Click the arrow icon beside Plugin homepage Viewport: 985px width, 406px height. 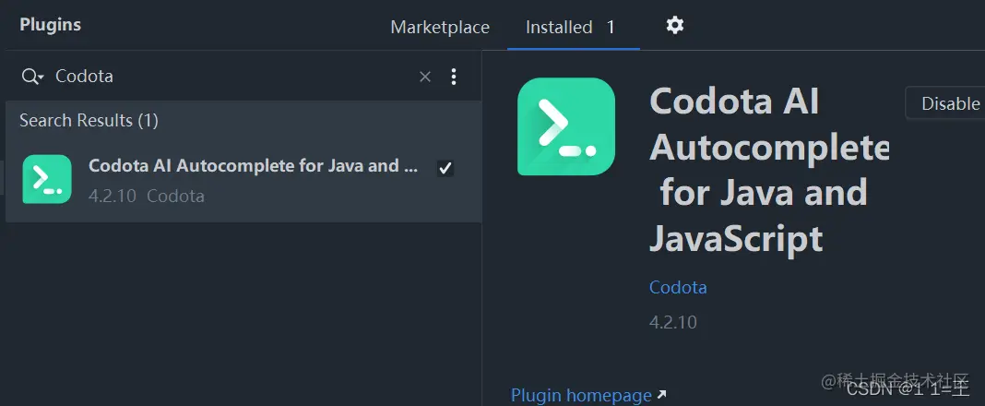pyautogui.click(x=661, y=395)
